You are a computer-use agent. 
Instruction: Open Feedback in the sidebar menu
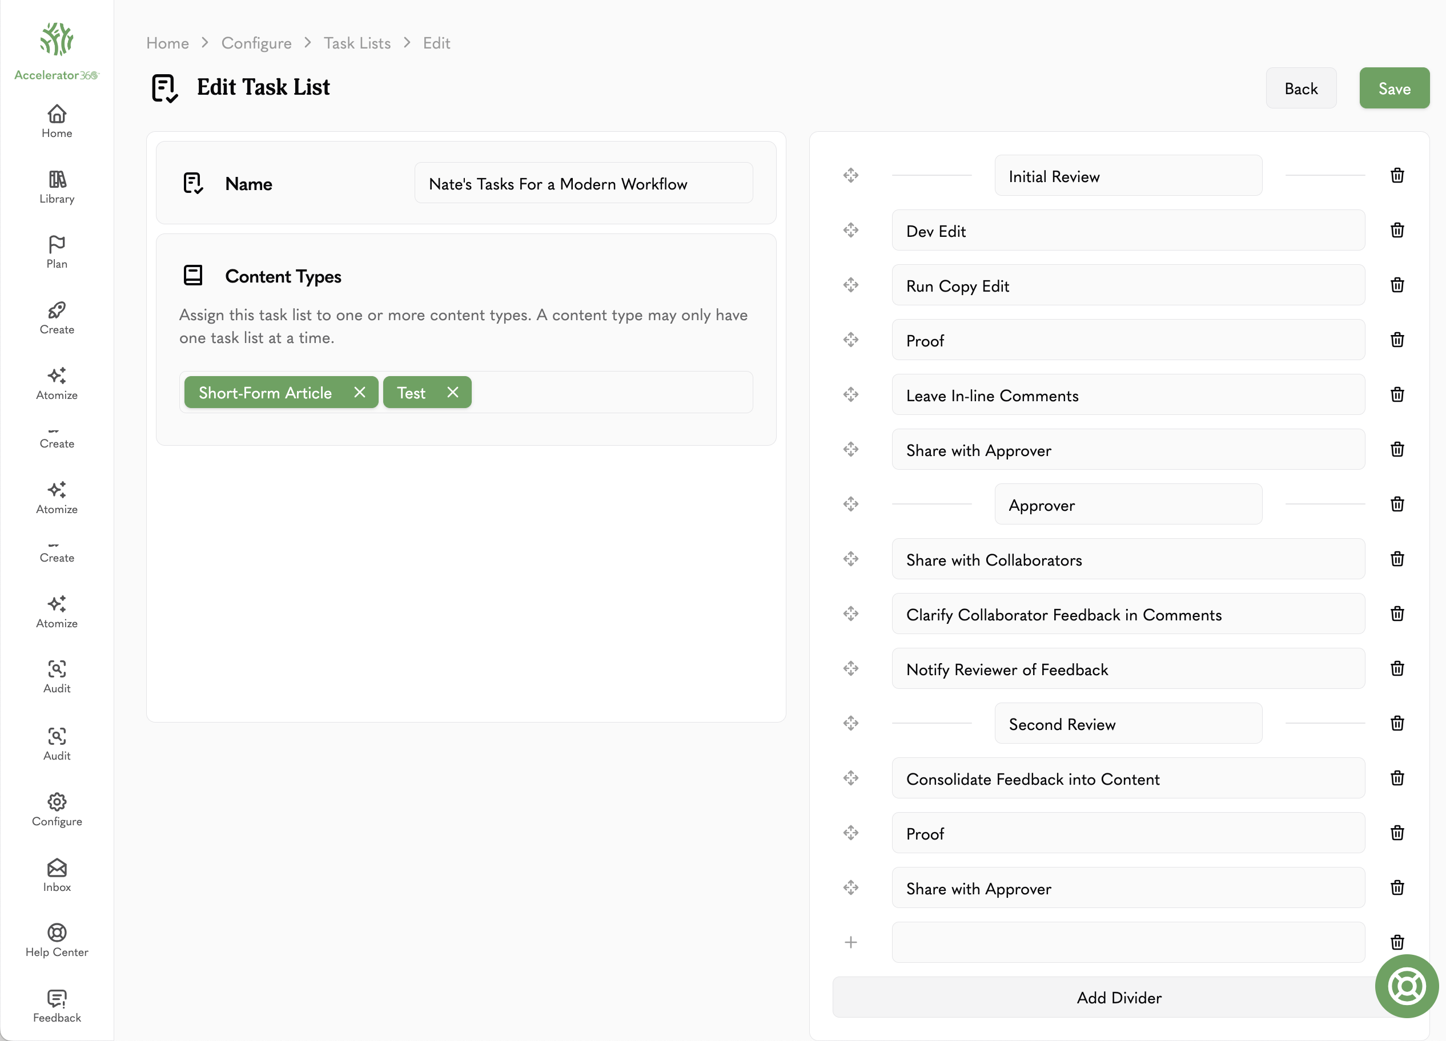click(x=57, y=1006)
